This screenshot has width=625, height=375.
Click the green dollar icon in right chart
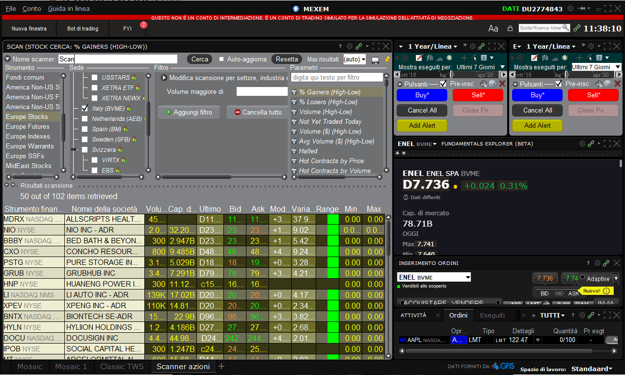tap(565, 58)
